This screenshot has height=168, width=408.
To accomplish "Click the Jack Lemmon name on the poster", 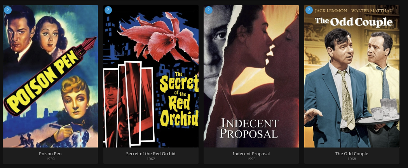I will coord(331,10).
